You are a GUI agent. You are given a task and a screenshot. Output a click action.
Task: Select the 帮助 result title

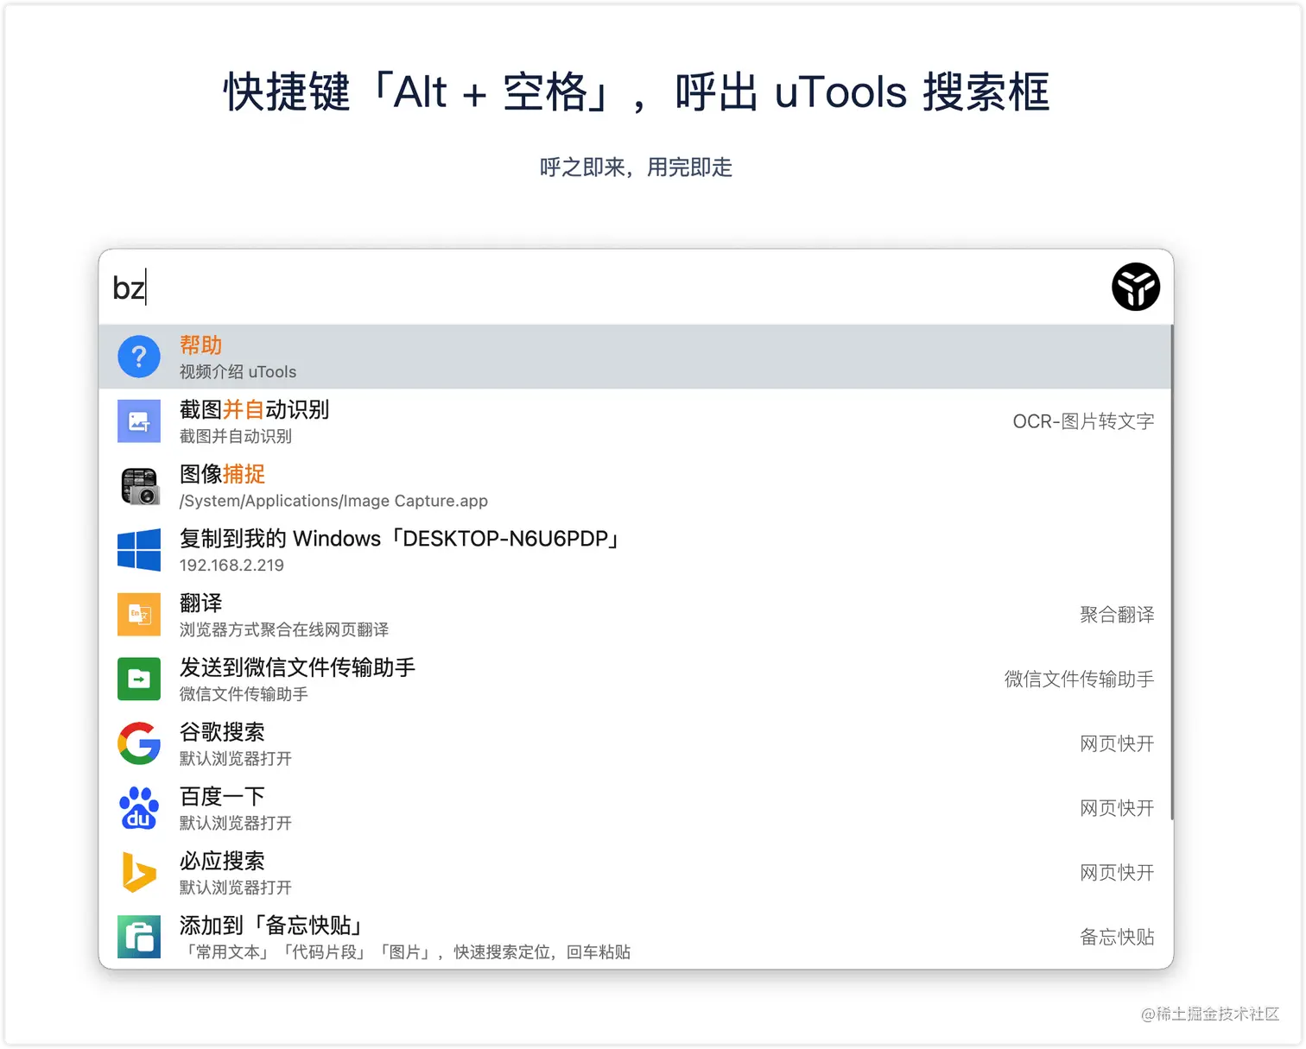pos(200,345)
